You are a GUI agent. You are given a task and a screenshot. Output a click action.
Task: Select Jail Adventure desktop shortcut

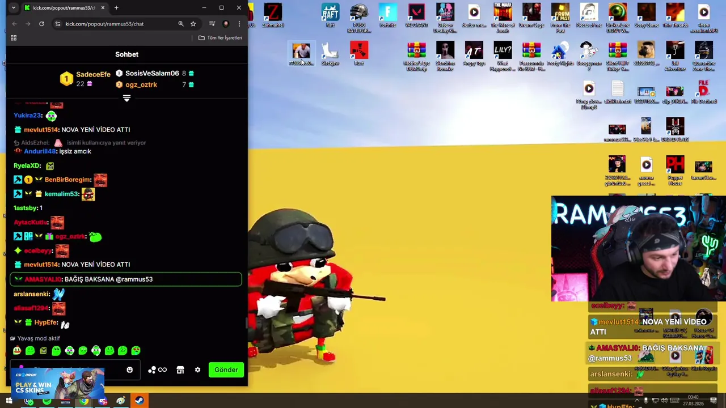click(675, 56)
